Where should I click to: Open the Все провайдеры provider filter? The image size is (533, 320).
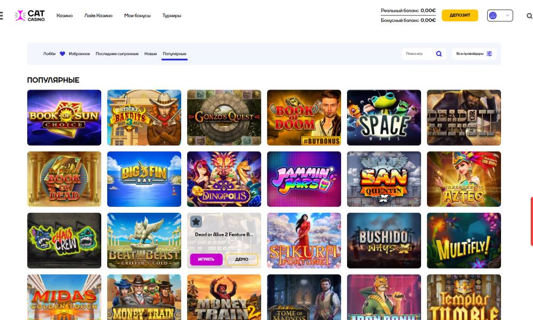click(x=474, y=54)
